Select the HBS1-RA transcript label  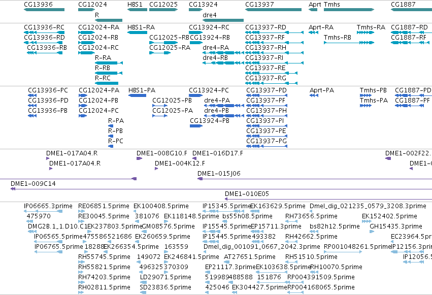pos(141,27)
